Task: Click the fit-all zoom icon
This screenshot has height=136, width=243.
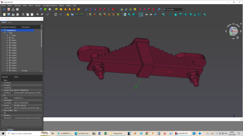Action: pos(125,14)
